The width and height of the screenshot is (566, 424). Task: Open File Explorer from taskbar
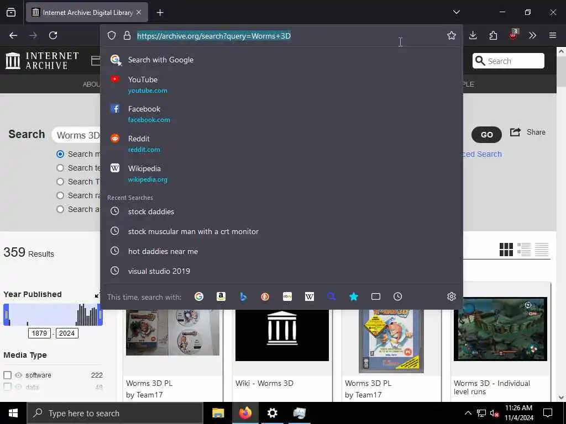click(218, 413)
